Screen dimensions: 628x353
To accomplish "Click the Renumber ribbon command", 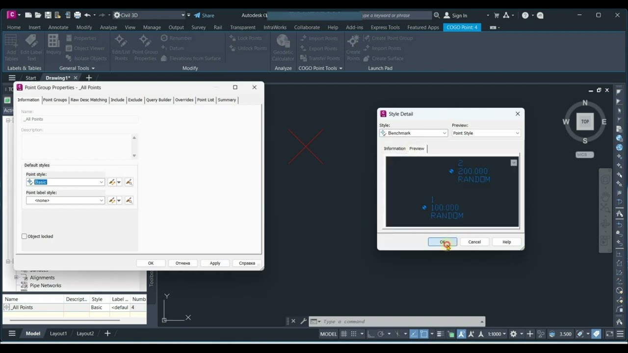I will (177, 38).
